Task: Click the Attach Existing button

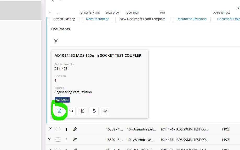Action: pyautogui.click(x=64, y=19)
